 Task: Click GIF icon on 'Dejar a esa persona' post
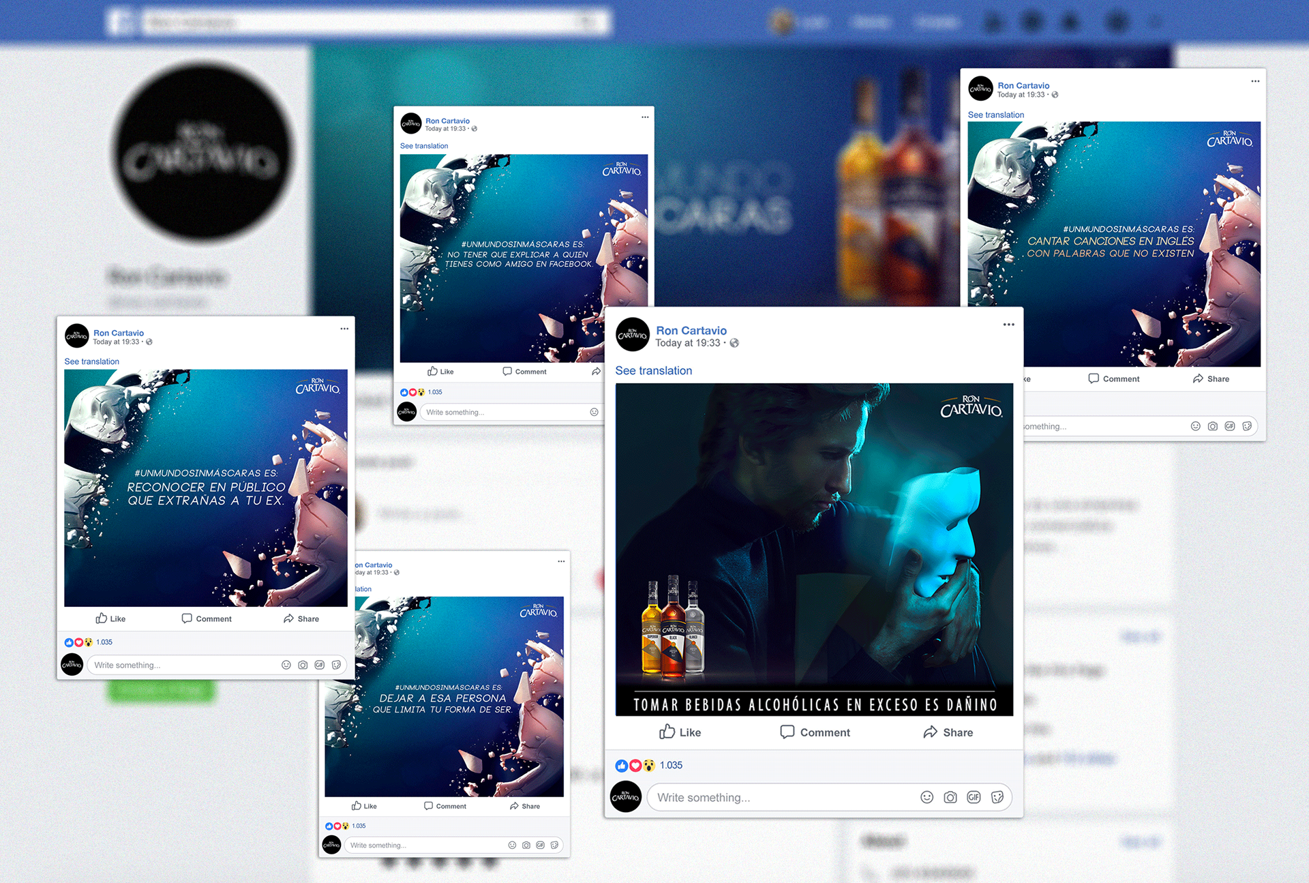(x=540, y=845)
